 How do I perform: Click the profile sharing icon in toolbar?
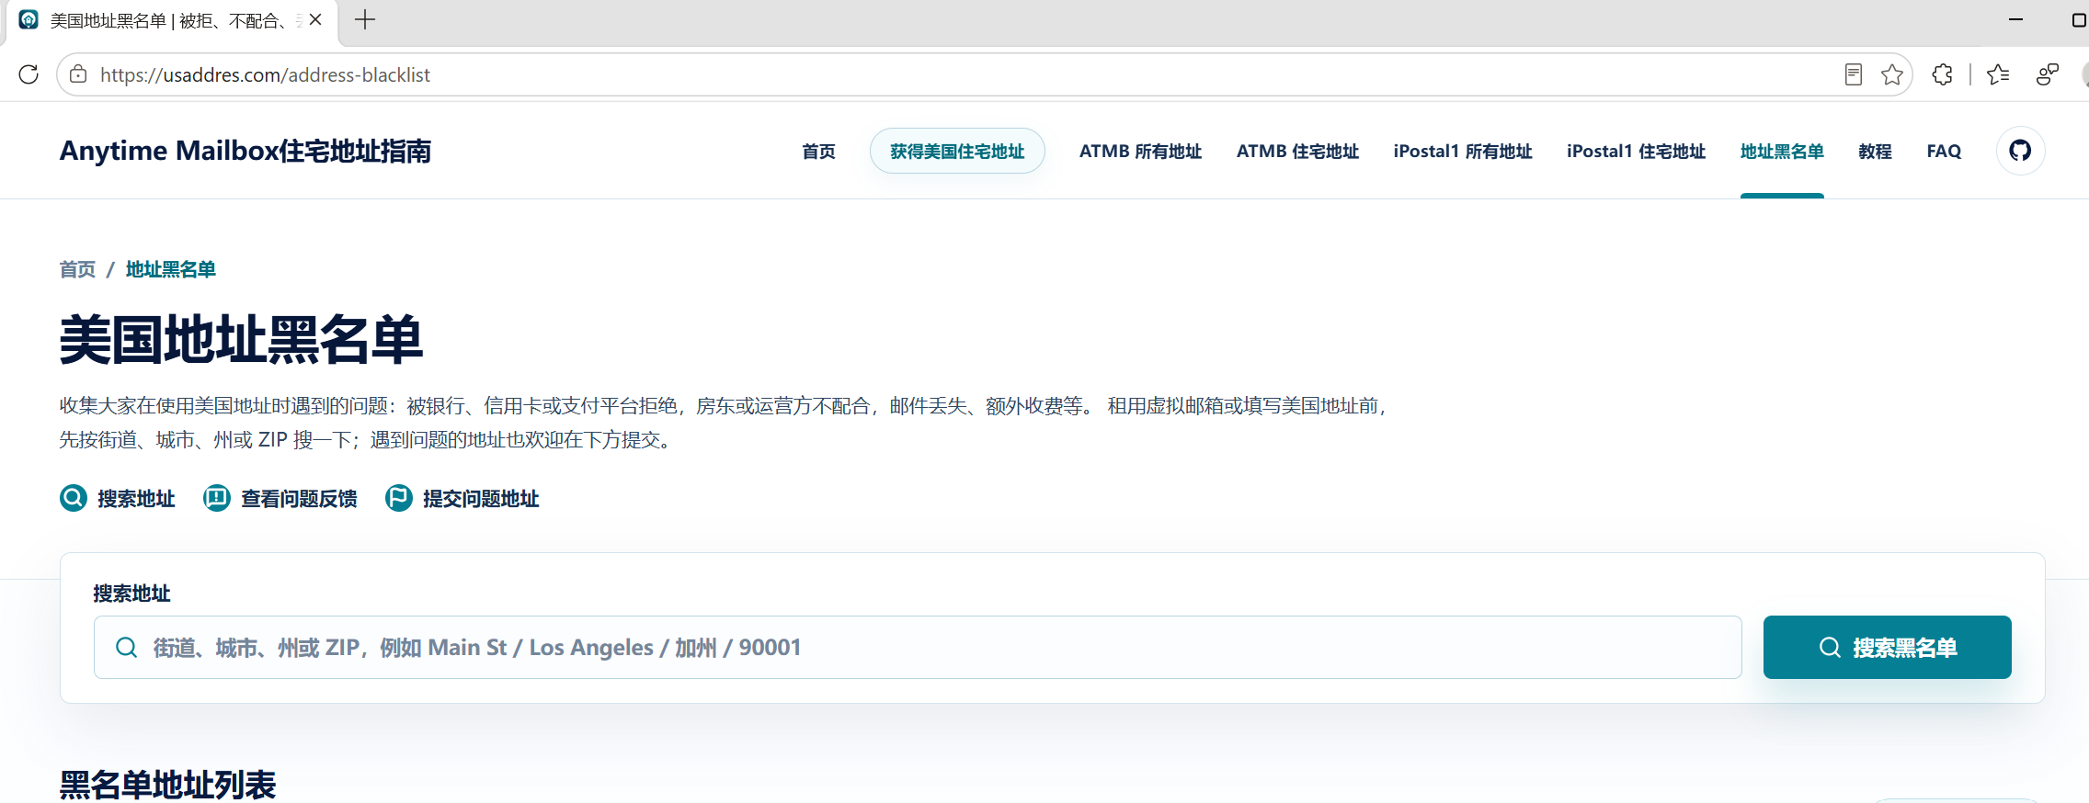2048,74
